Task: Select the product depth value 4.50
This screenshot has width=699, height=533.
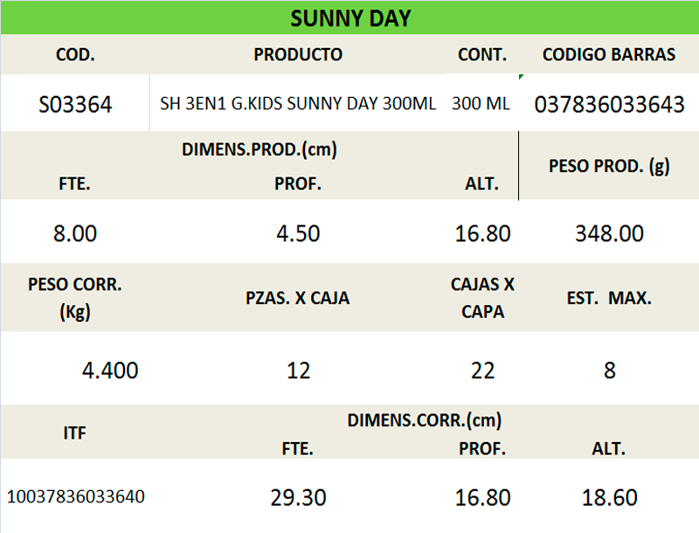Action: pyautogui.click(x=298, y=233)
